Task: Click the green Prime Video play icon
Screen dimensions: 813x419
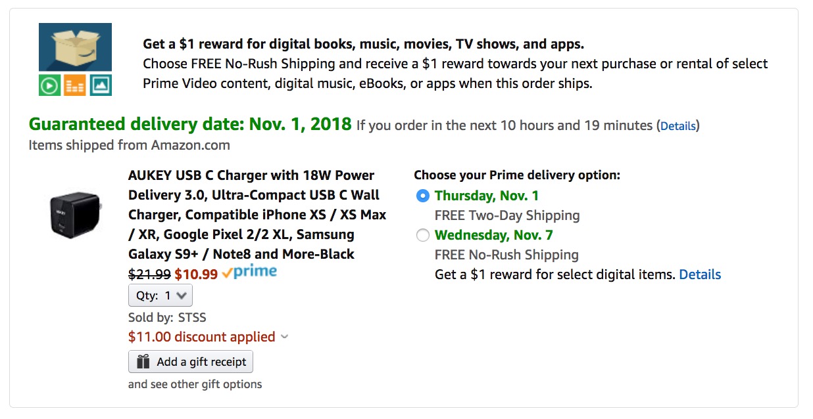Action: (49, 85)
